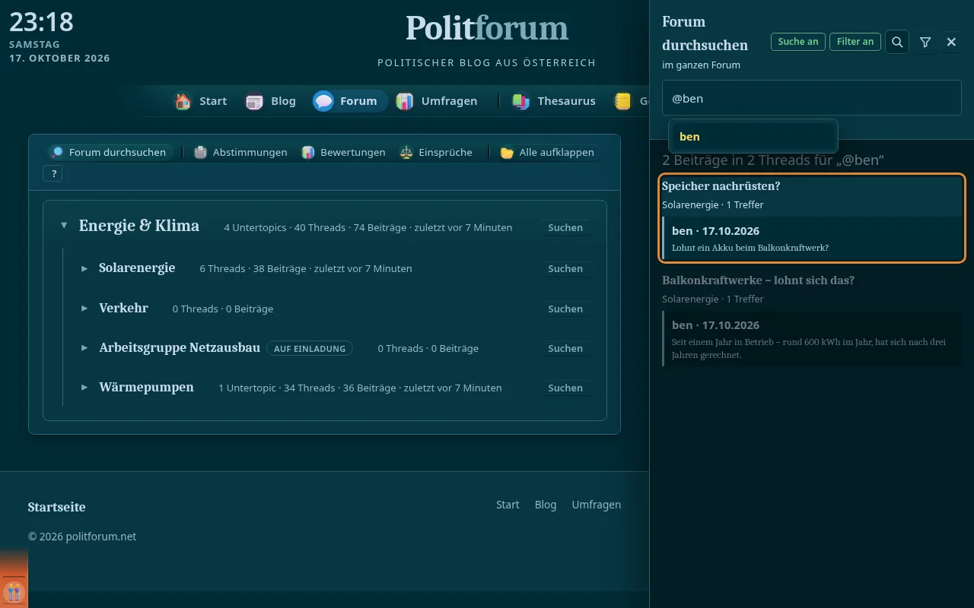Screen dimensions: 974x608
Task: Open the Thesaurus navigation tab
Action: (555, 101)
